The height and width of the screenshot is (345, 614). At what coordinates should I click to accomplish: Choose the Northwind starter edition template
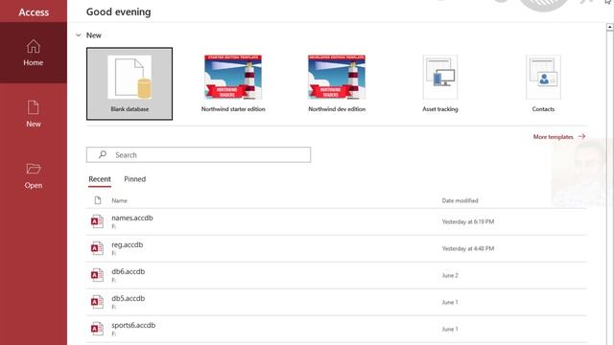(233, 83)
